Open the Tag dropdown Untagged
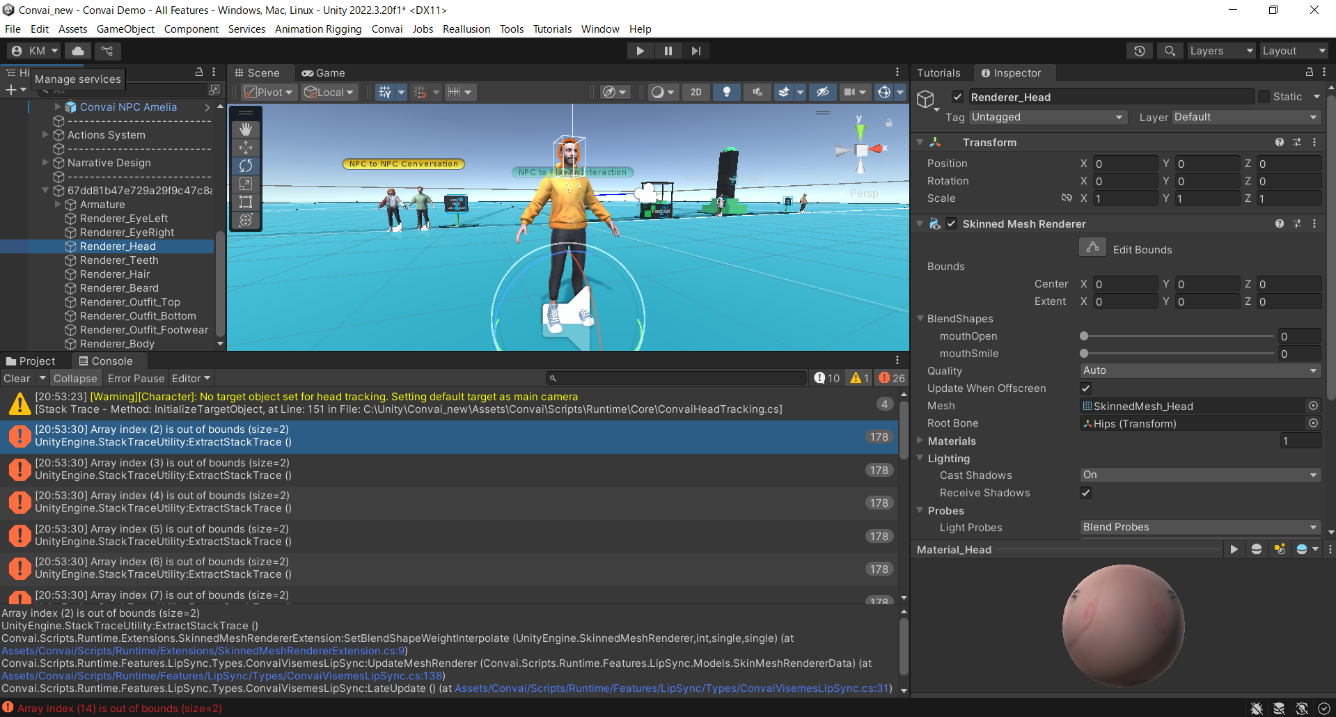The image size is (1336, 717). [1048, 117]
